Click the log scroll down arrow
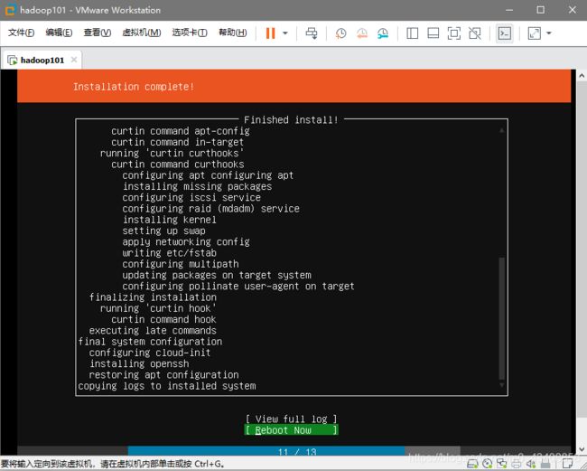The height and width of the screenshot is (471, 587). coord(501,385)
